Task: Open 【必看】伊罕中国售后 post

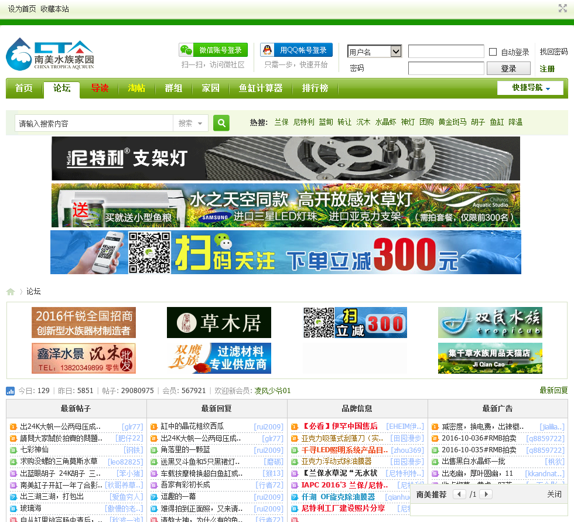Action: [339, 427]
